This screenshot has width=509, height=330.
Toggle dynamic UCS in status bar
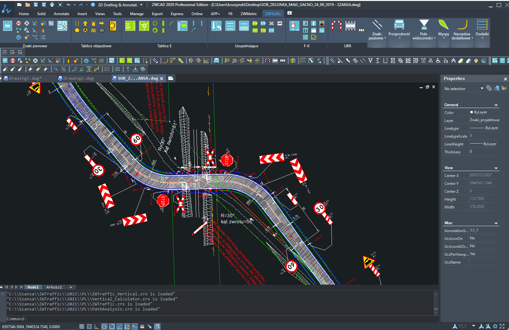[127, 327]
